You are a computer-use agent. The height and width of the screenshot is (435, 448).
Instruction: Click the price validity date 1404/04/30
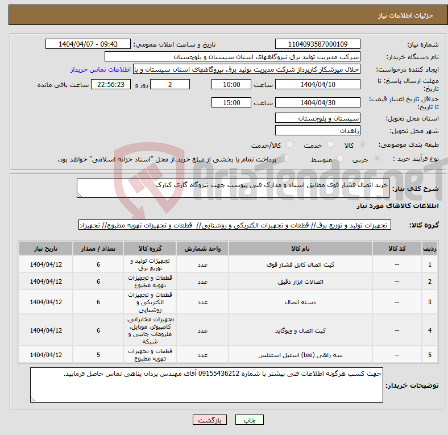pos(317,102)
